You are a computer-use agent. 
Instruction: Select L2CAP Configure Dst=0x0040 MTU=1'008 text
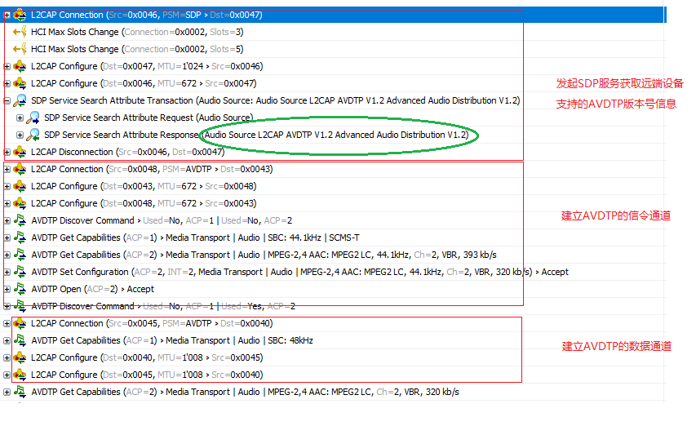click(147, 357)
